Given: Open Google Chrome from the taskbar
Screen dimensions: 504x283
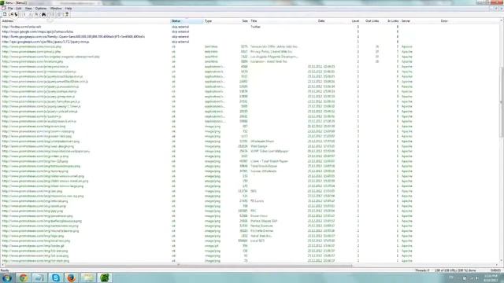Looking at the screenshot, I should pyautogui.click(x=23, y=277).
